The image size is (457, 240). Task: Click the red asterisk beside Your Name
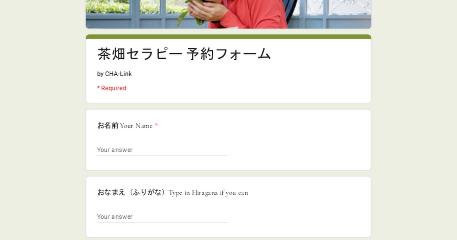pyautogui.click(x=156, y=125)
